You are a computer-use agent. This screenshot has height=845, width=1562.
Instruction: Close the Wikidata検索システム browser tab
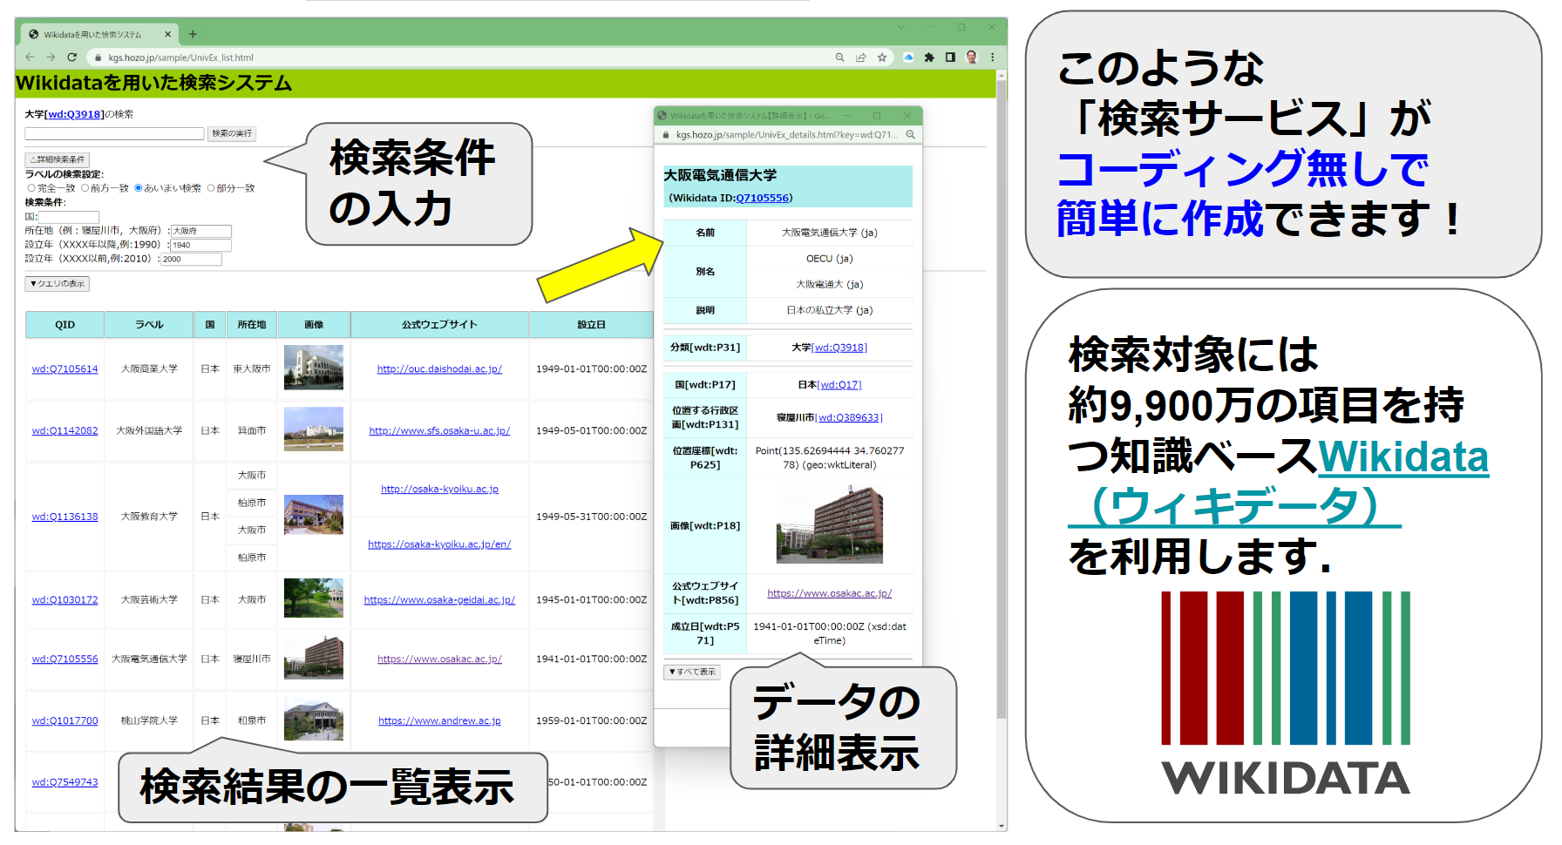(x=168, y=35)
